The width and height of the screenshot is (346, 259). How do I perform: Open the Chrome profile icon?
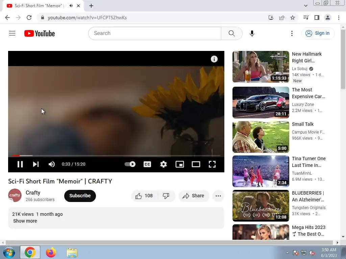[328, 18]
